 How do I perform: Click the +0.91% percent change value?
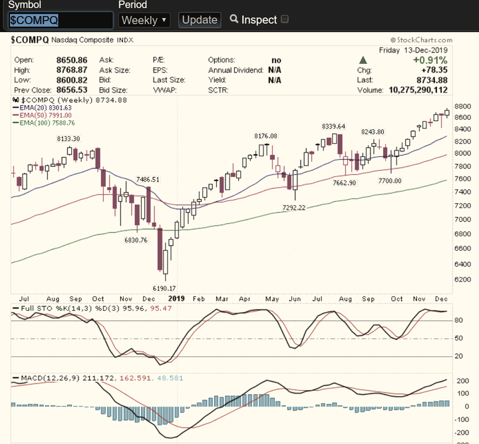click(430, 60)
